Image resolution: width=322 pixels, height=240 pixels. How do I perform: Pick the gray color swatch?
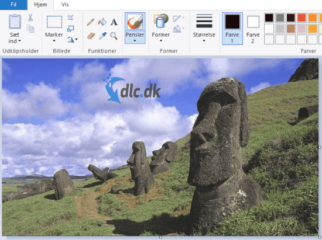coord(280,18)
